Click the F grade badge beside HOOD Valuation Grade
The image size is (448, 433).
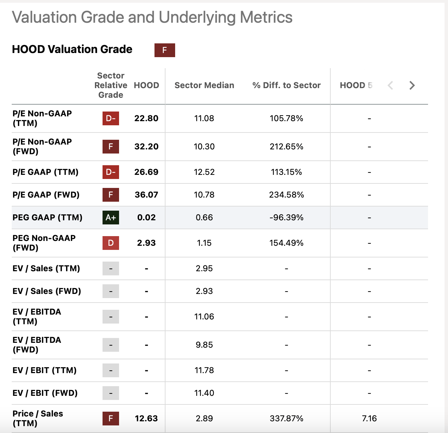tap(164, 50)
